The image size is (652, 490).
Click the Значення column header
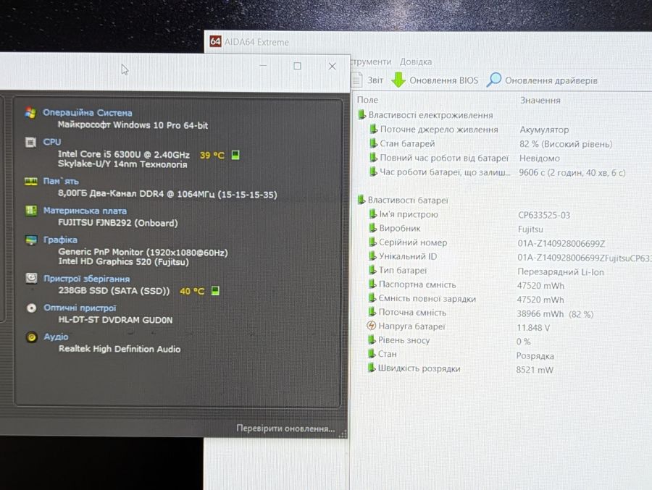pyautogui.click(x=540, y=100)
